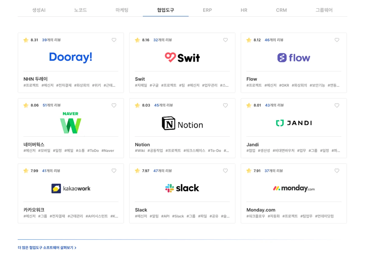Favorite Flow with the heart icon
Image resolution: width=365 pixels, height=256 pixels.
point(337,40)
